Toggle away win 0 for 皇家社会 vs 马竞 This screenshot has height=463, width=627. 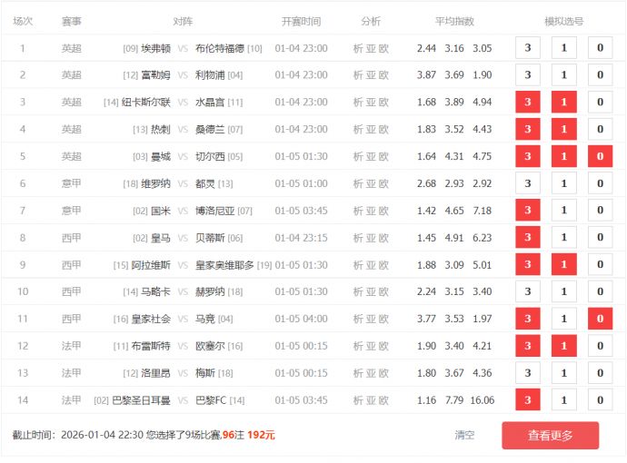pos(600,320)
